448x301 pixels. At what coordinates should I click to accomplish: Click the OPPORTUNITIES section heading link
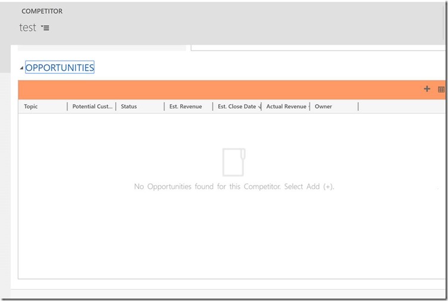[60, 68]
